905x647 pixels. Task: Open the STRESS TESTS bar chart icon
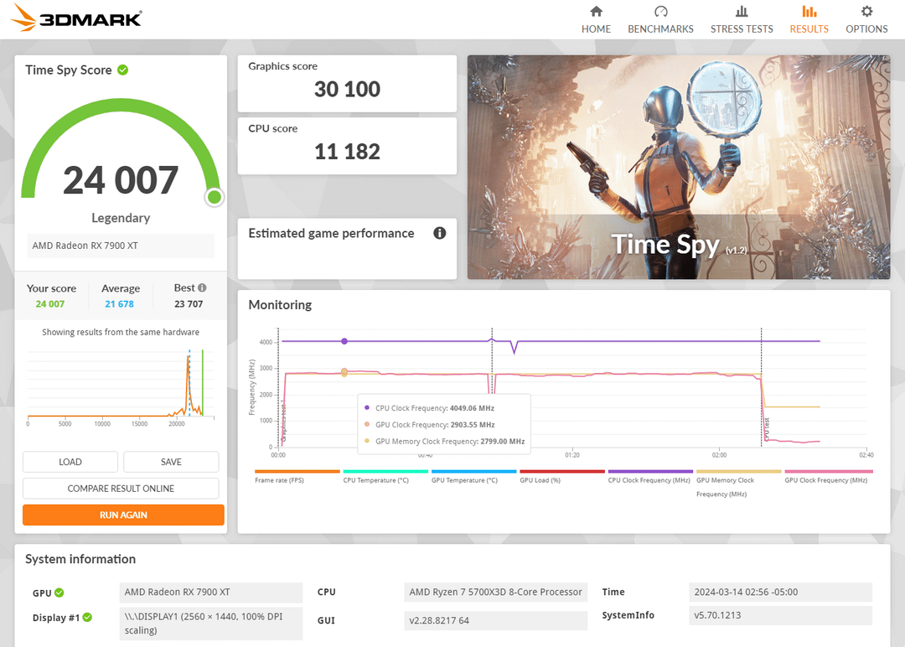[742, 11]
